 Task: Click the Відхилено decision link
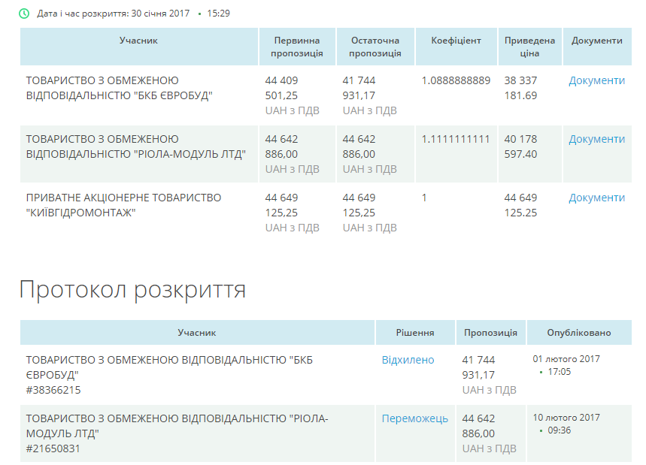(x=408, y=360)
